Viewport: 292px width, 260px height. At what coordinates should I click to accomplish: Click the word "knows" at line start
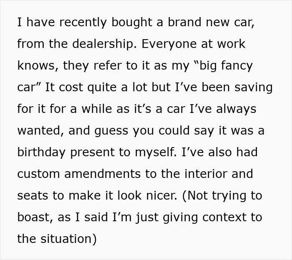(x=36, y=66)
